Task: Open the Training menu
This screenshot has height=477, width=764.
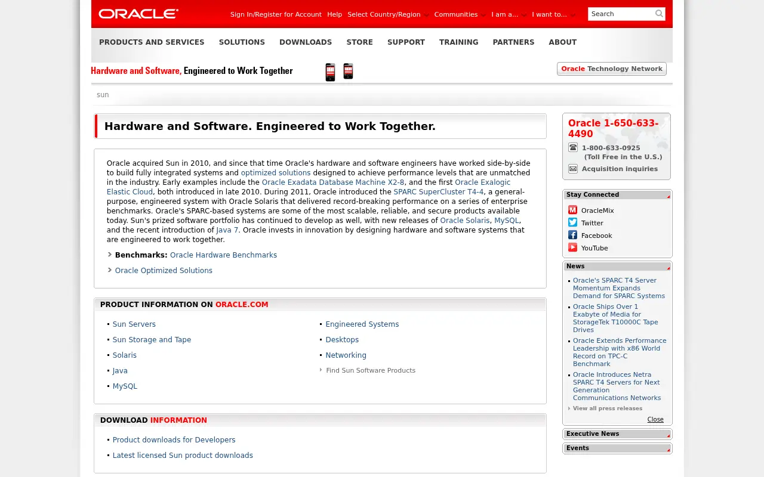Action: [x=458, y=42]
